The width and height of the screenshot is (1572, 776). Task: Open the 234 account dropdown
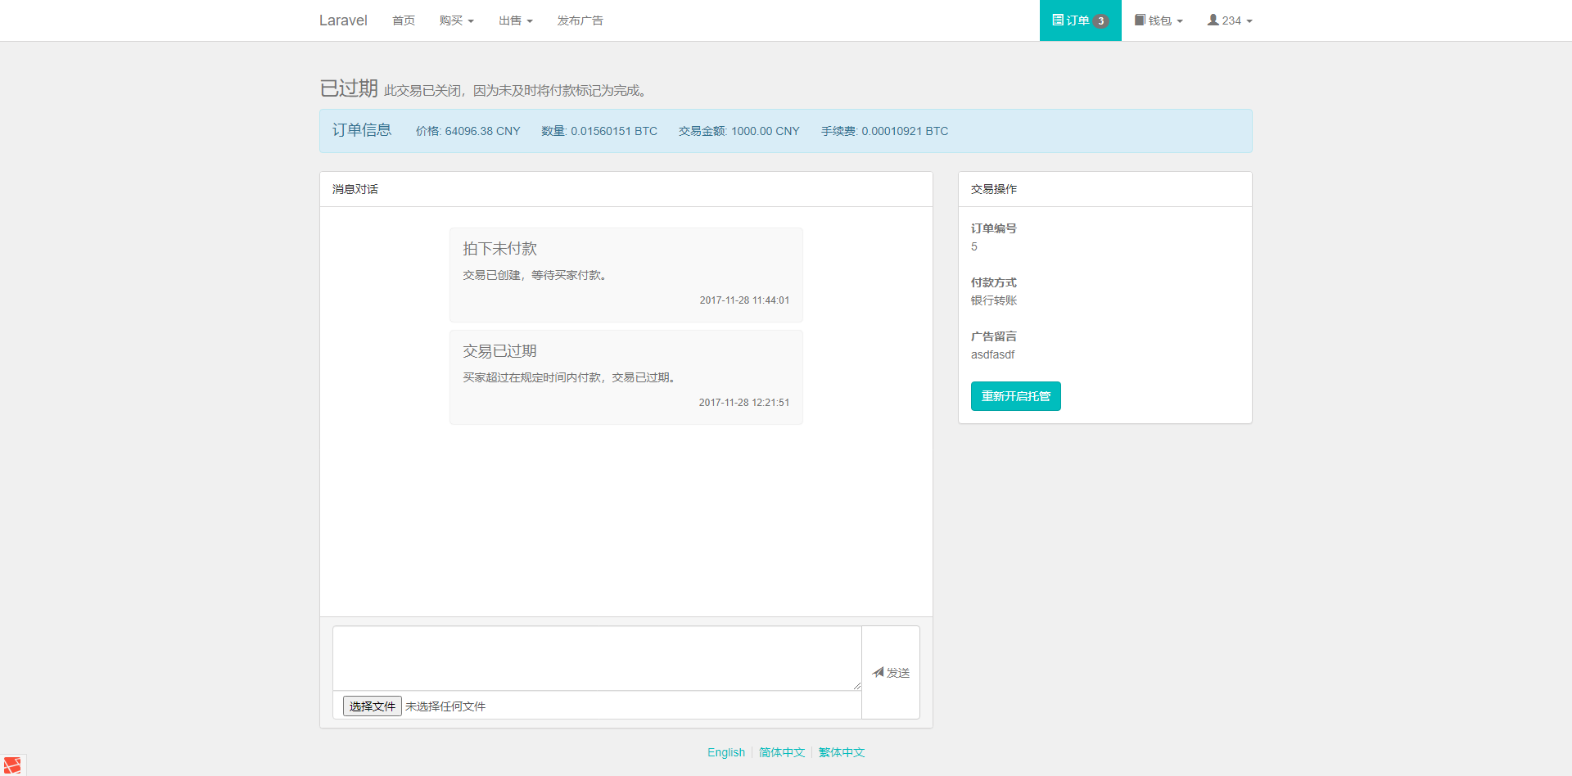pos(1229,20)
